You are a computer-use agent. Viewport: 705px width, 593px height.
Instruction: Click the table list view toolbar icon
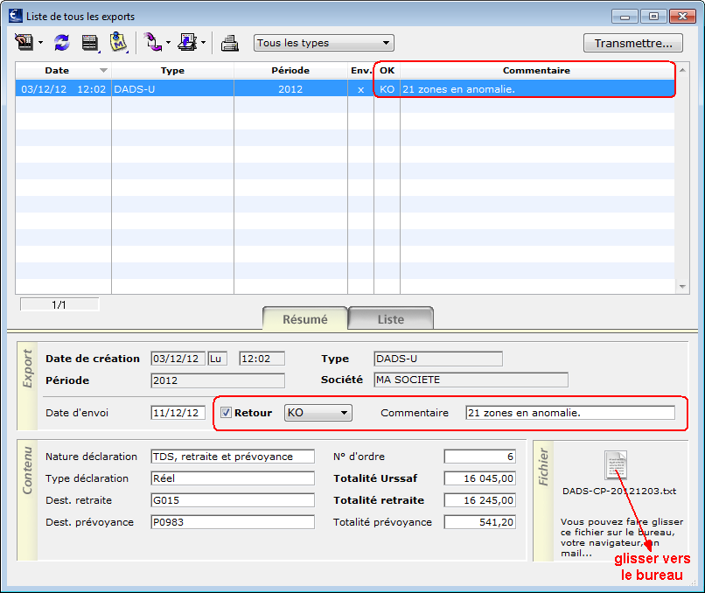tap(90, 43)
